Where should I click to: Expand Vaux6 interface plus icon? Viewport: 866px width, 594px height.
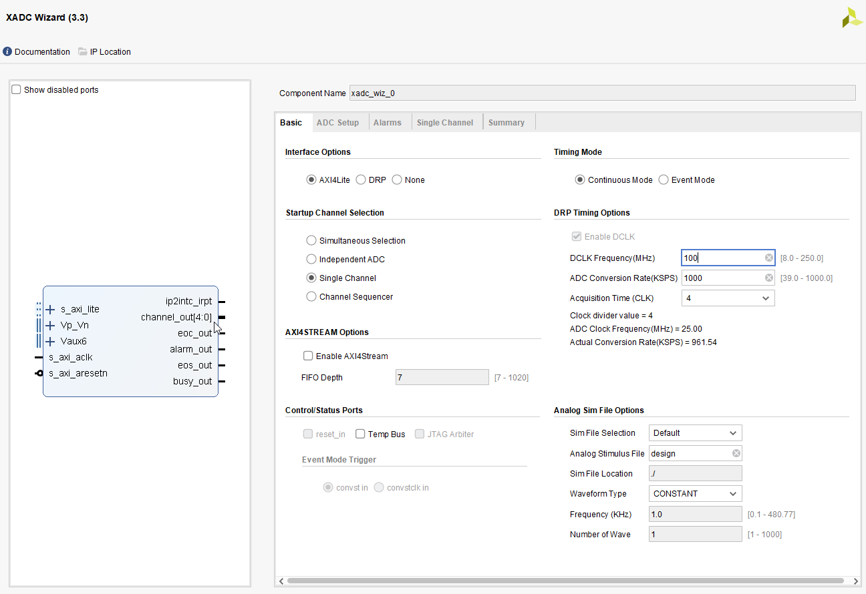pos(50,341)
